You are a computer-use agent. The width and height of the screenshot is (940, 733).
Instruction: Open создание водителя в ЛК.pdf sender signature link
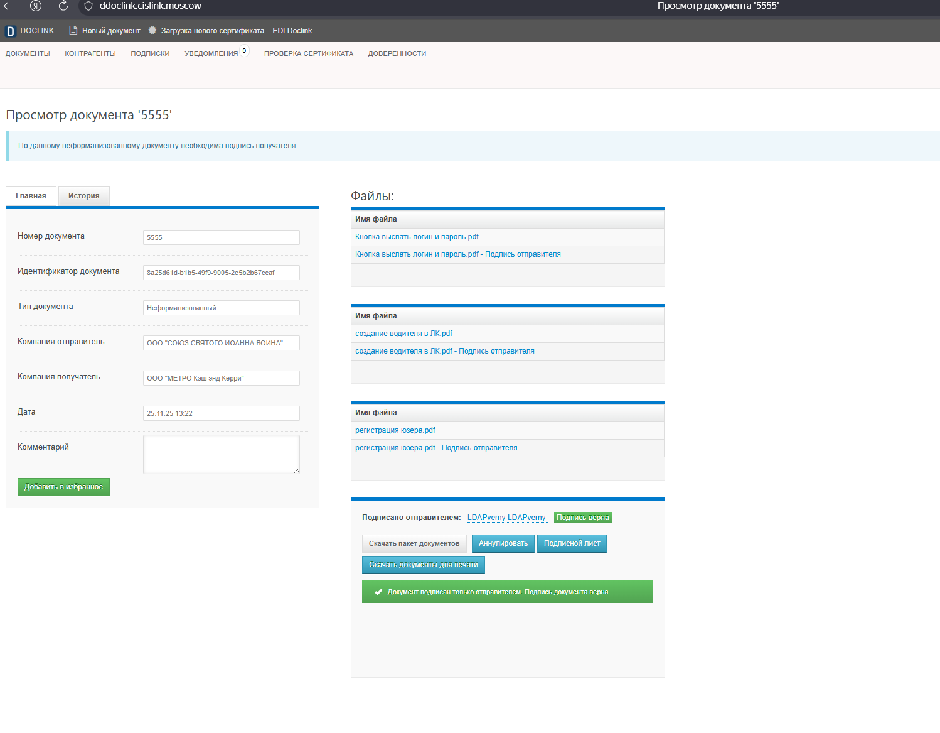point(445,351)
